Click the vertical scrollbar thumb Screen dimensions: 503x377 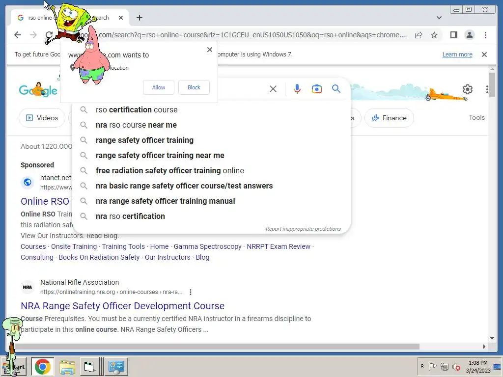492,84
